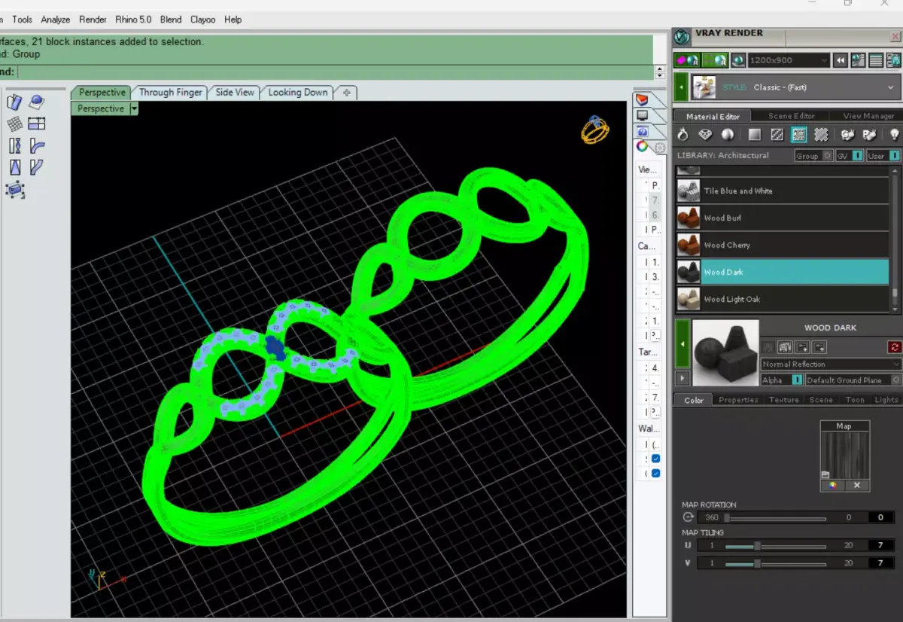Screen dimensions: 903x622
Task: Click the map color wheel button
Action: click(x=832, y=486)
